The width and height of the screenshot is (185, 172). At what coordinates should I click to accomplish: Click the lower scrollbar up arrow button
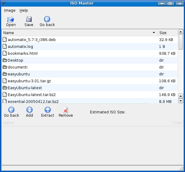click(x=181, y=96)
